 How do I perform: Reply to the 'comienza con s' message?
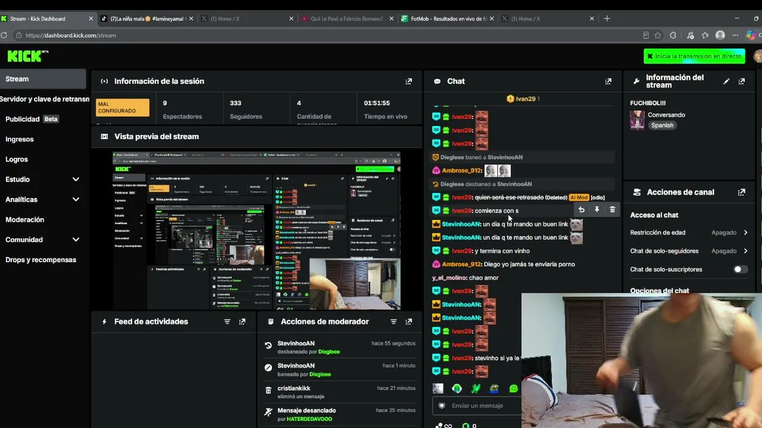point(582,210)
